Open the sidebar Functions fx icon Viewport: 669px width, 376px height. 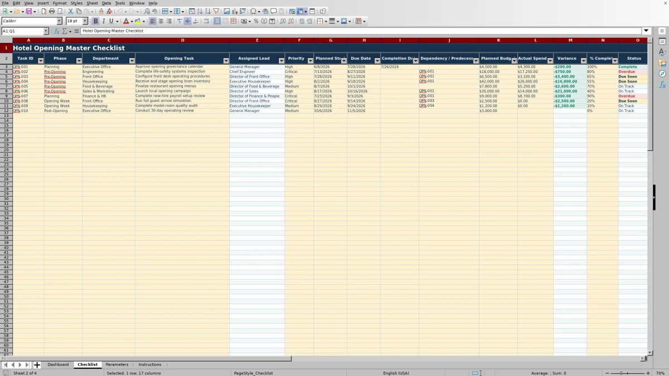tap(662, 85)
